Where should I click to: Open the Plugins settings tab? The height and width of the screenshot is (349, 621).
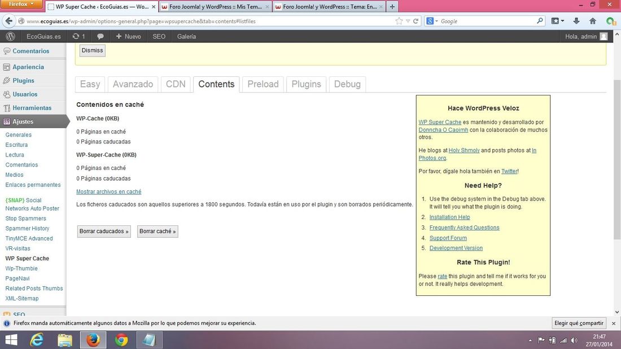[x=306, y=84]
